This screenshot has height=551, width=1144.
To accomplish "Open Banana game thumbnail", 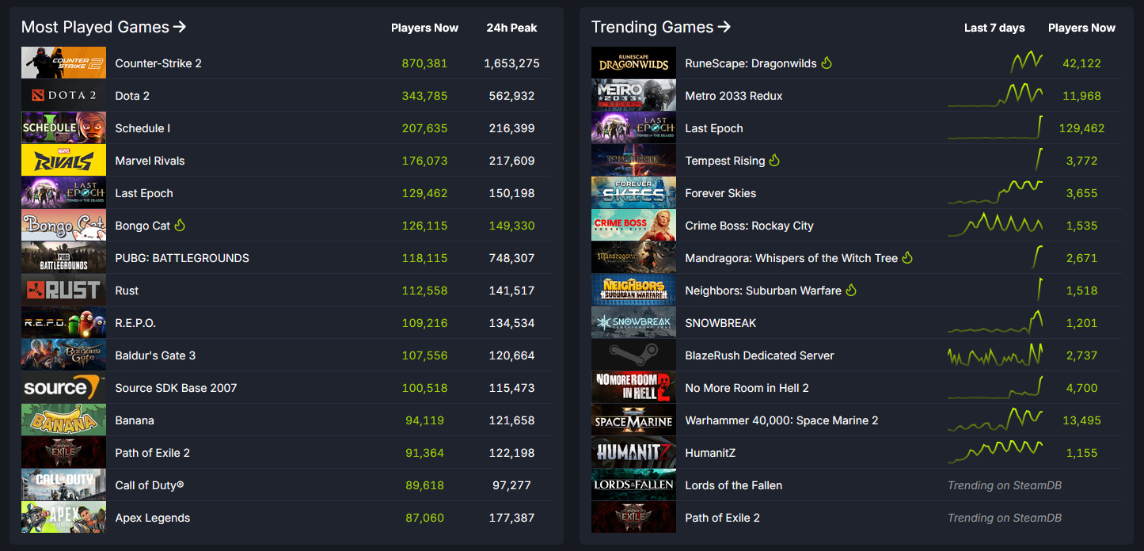I will [63, 420].
